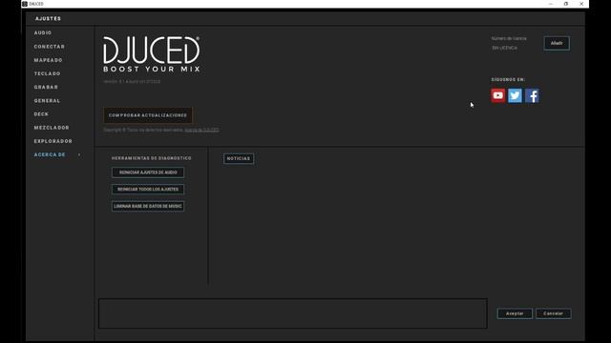
Task: Click Reiniciar Todos los Ajustes button
Action: point(148,189)
